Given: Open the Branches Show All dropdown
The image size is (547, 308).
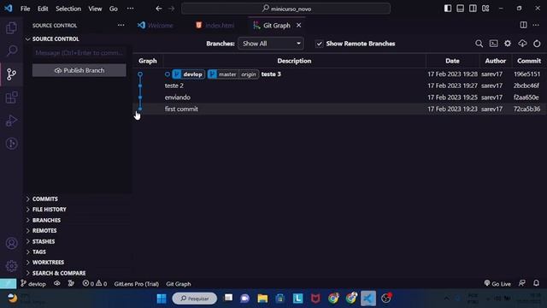Looking at the screenshot, I should point(271,44).
